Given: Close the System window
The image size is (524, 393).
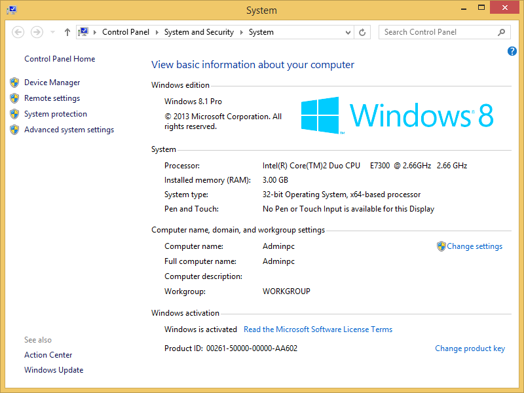Looking at the screenshot, I should (x=504, y=7).
